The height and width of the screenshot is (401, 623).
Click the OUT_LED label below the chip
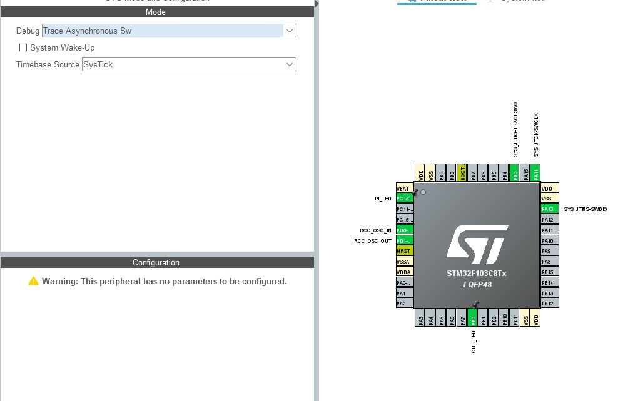474,342
